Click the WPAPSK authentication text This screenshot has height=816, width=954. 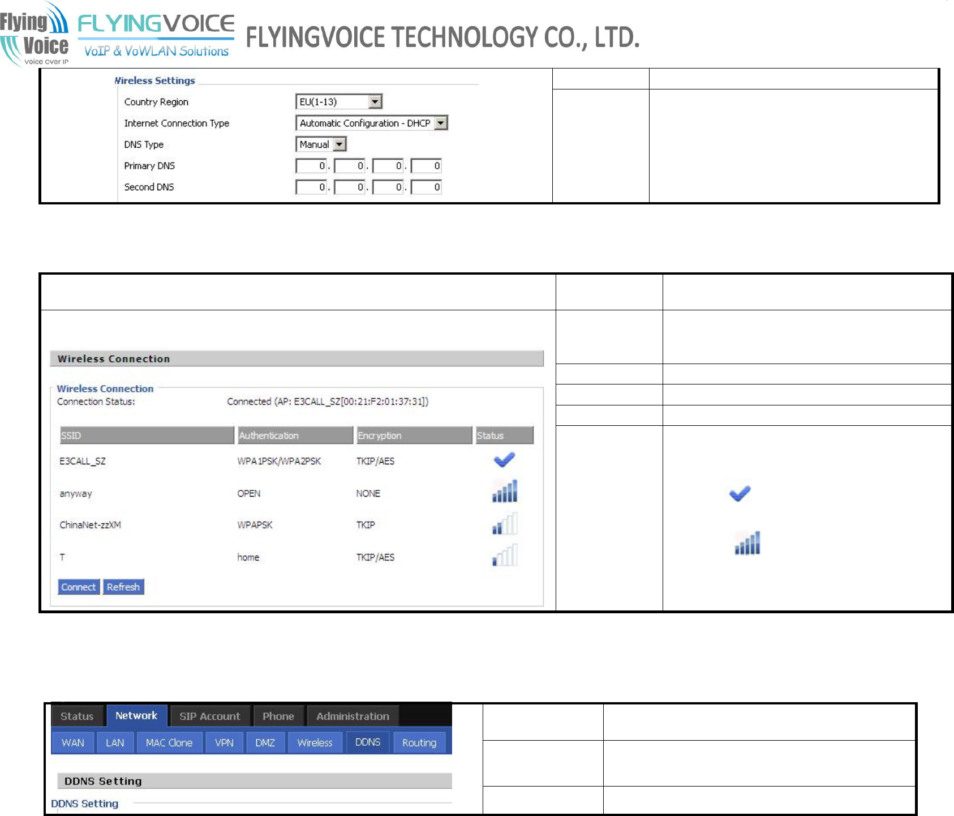[255, 525]
